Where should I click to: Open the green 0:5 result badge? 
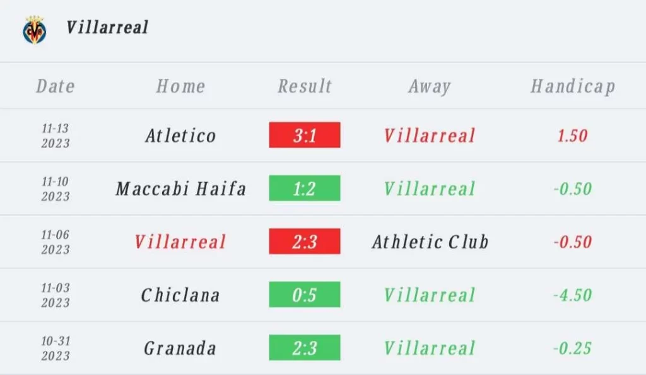tap(305, 294)
